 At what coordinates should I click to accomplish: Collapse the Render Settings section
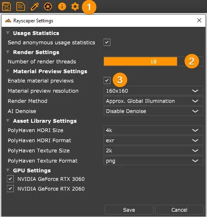pos(8,52)
